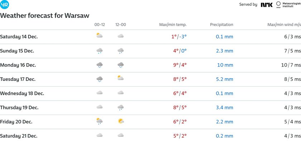
Task: Select Saturday 14 Dec. morning partly cloudy icon
Action: point(100,36)
